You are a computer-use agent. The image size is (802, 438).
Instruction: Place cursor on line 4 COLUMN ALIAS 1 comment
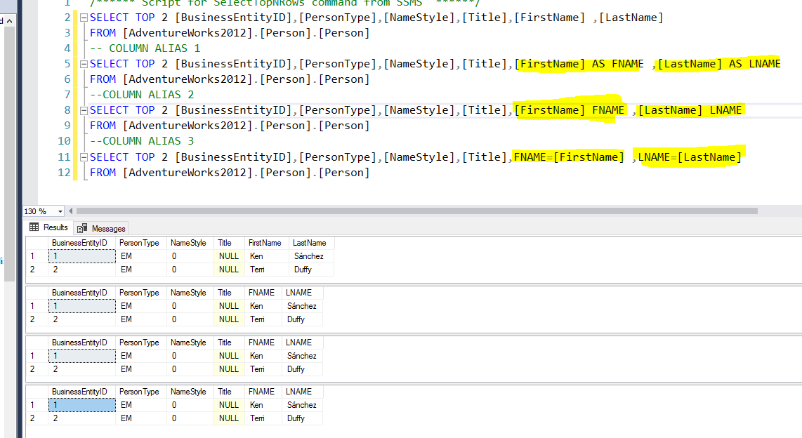click(145, 48)
